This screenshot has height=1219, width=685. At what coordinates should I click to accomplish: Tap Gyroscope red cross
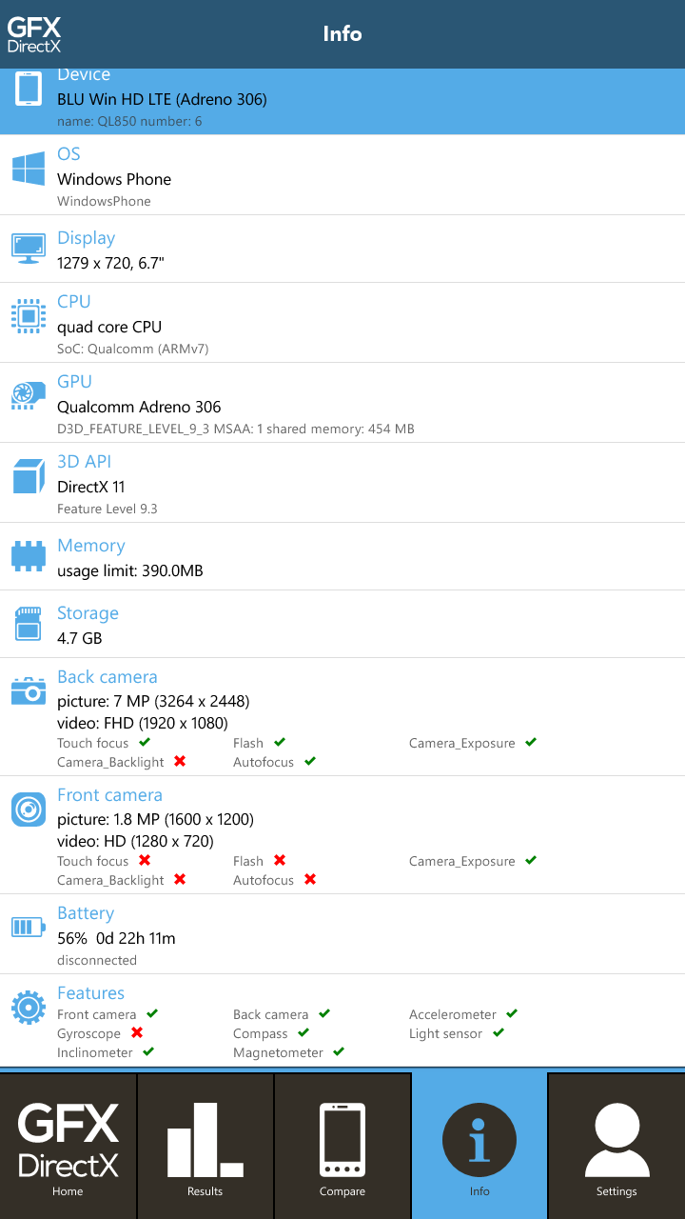[137, 1032]
